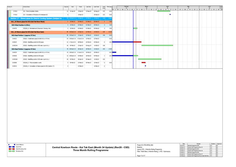Click the Remaining Work legend bar
The image size is (236, 167).
pos(11,151)
